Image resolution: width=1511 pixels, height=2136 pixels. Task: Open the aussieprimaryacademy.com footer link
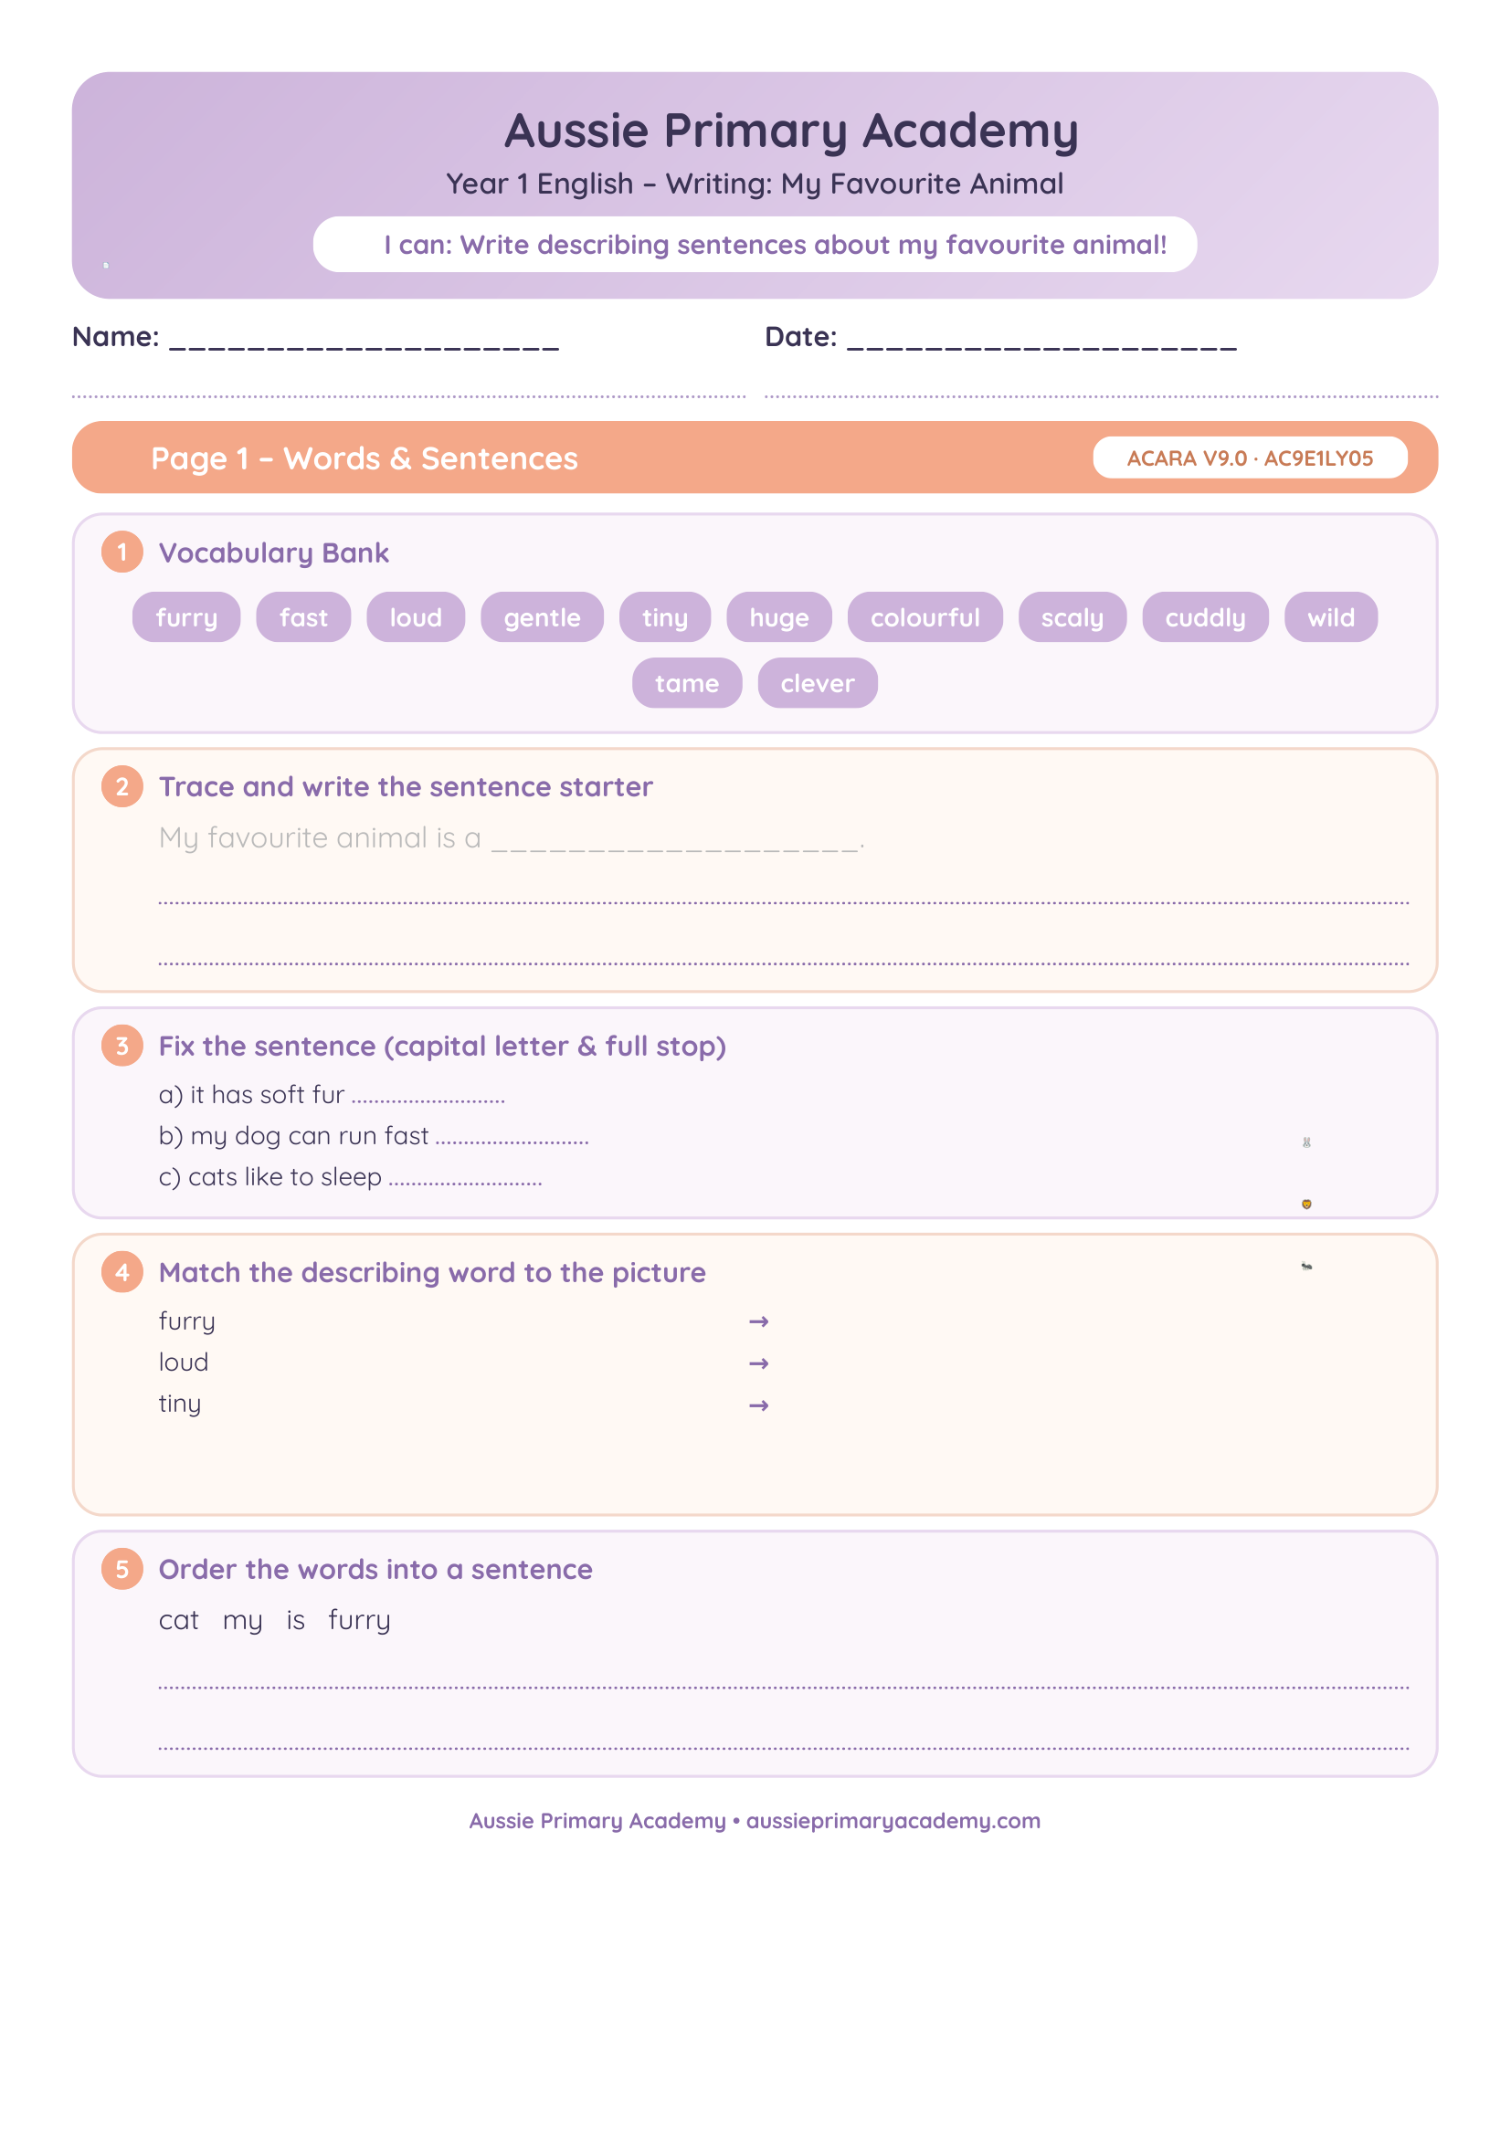(x=893, y=1821)
